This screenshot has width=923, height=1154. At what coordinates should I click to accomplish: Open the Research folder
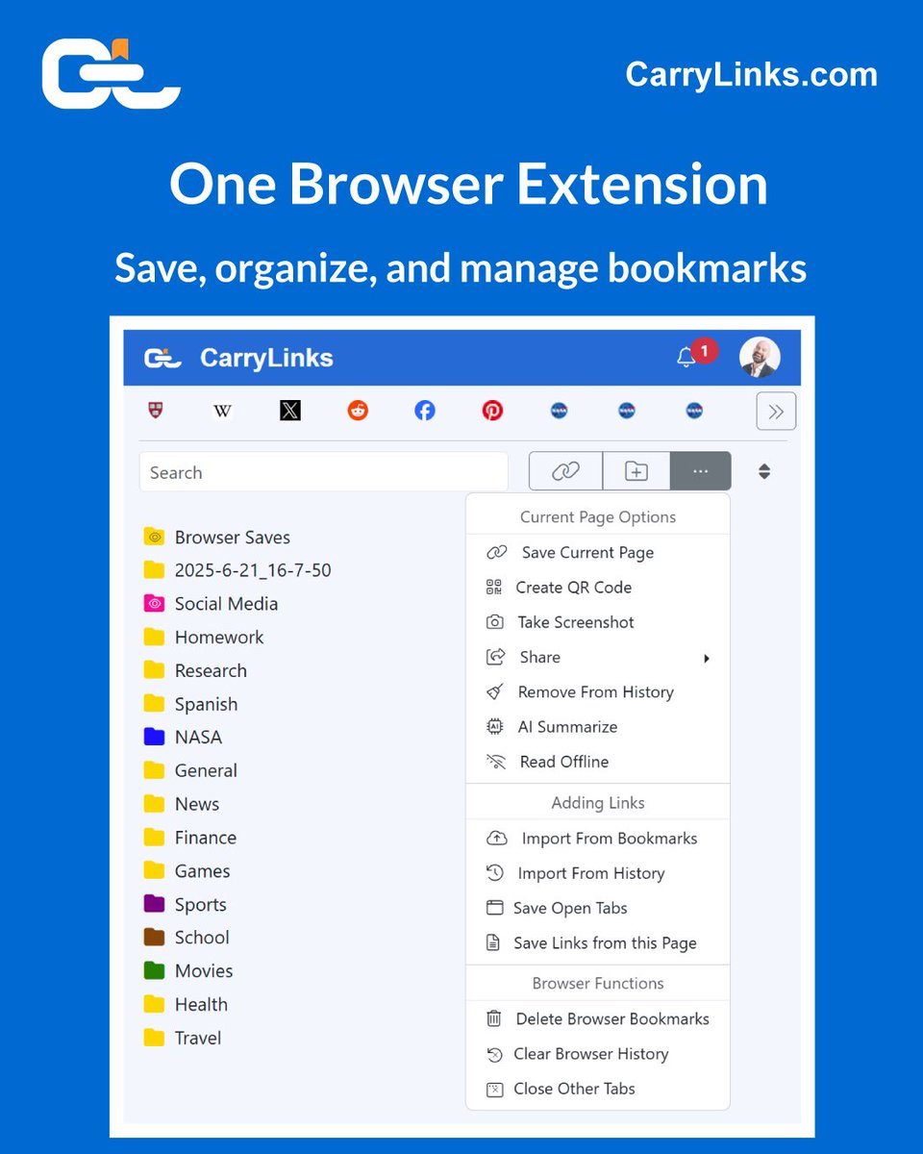coord(195,670)
